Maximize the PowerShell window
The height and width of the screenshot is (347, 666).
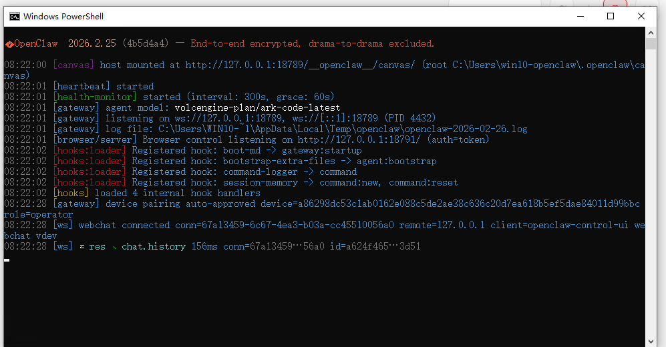click(610, 16)
